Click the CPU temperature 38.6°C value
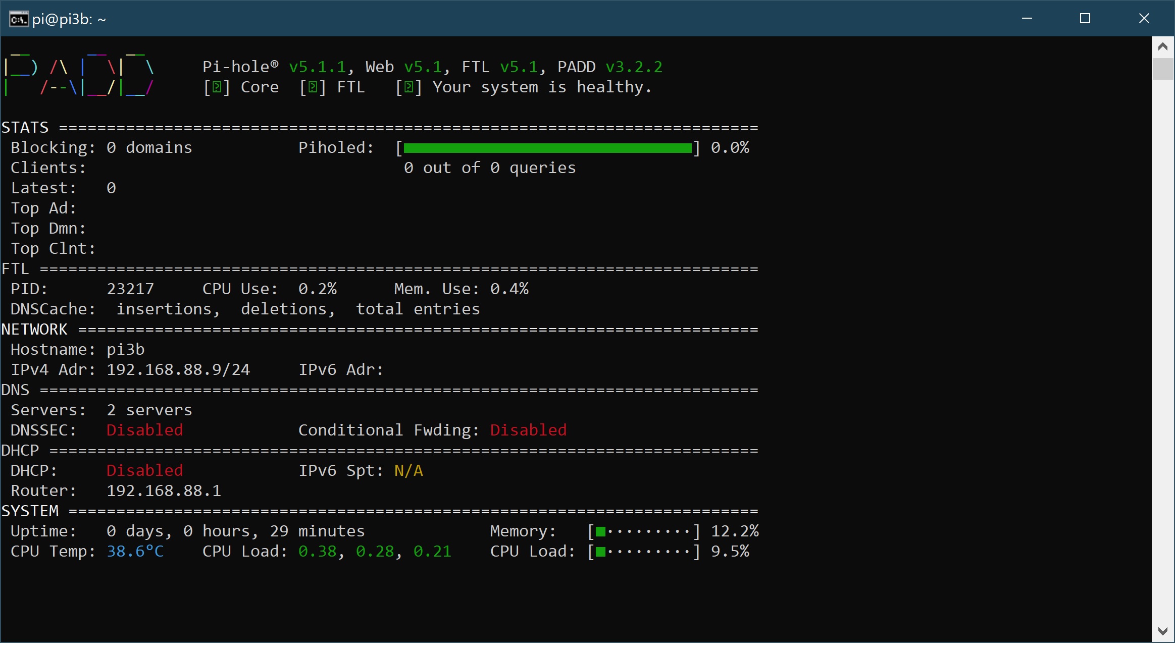1175x654 pixels. click(x=135, y=552)
